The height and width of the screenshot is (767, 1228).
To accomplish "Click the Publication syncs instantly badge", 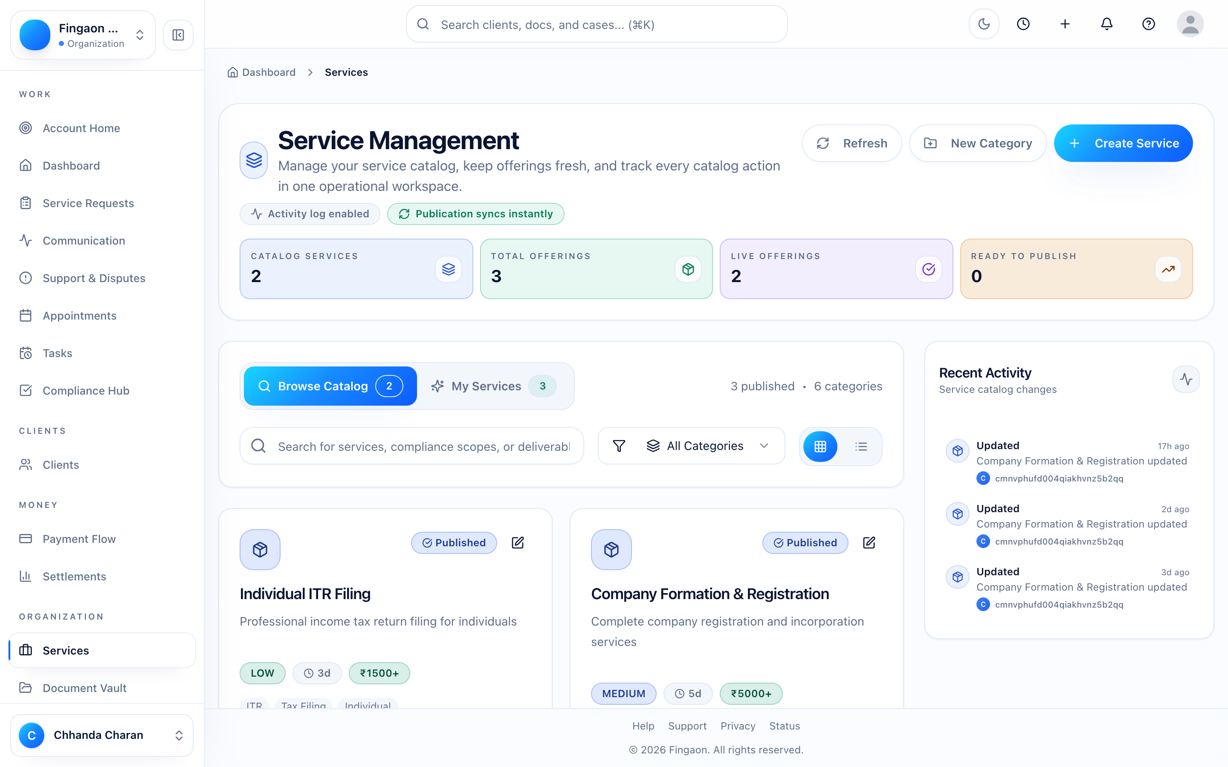I will pyautogui.click(x=476, y=214).
